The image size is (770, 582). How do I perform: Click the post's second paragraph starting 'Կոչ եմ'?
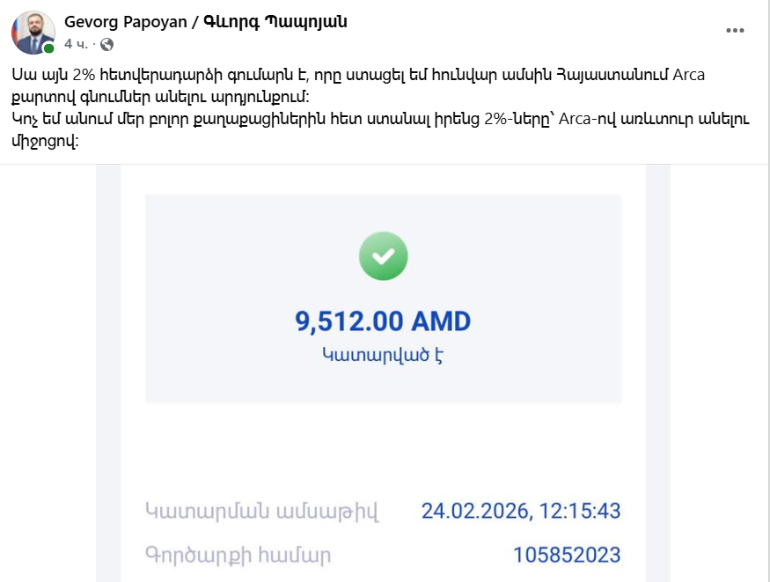tap(352, 129)
